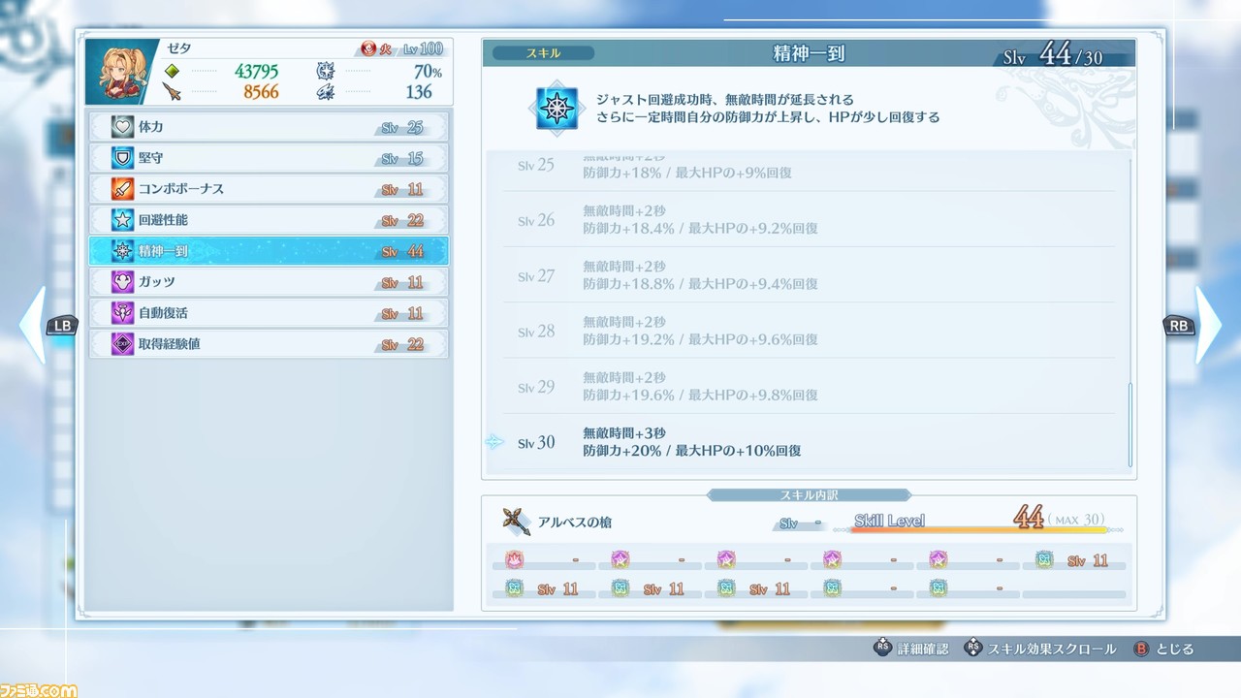
Task: Click the Slv 30 effect row
Action: (809, 441)
